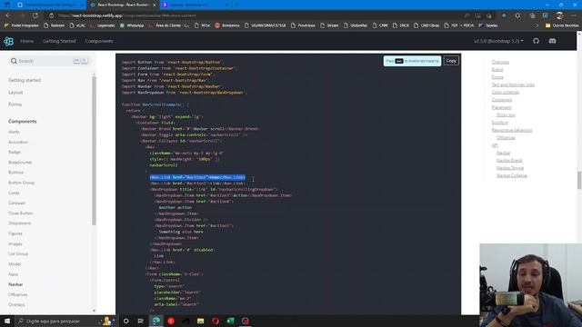Screen dimensions: 582x327
Task: Click the React-Bootstrap logo in the site header
Action: pyautogui.click(x=8, y=41)
